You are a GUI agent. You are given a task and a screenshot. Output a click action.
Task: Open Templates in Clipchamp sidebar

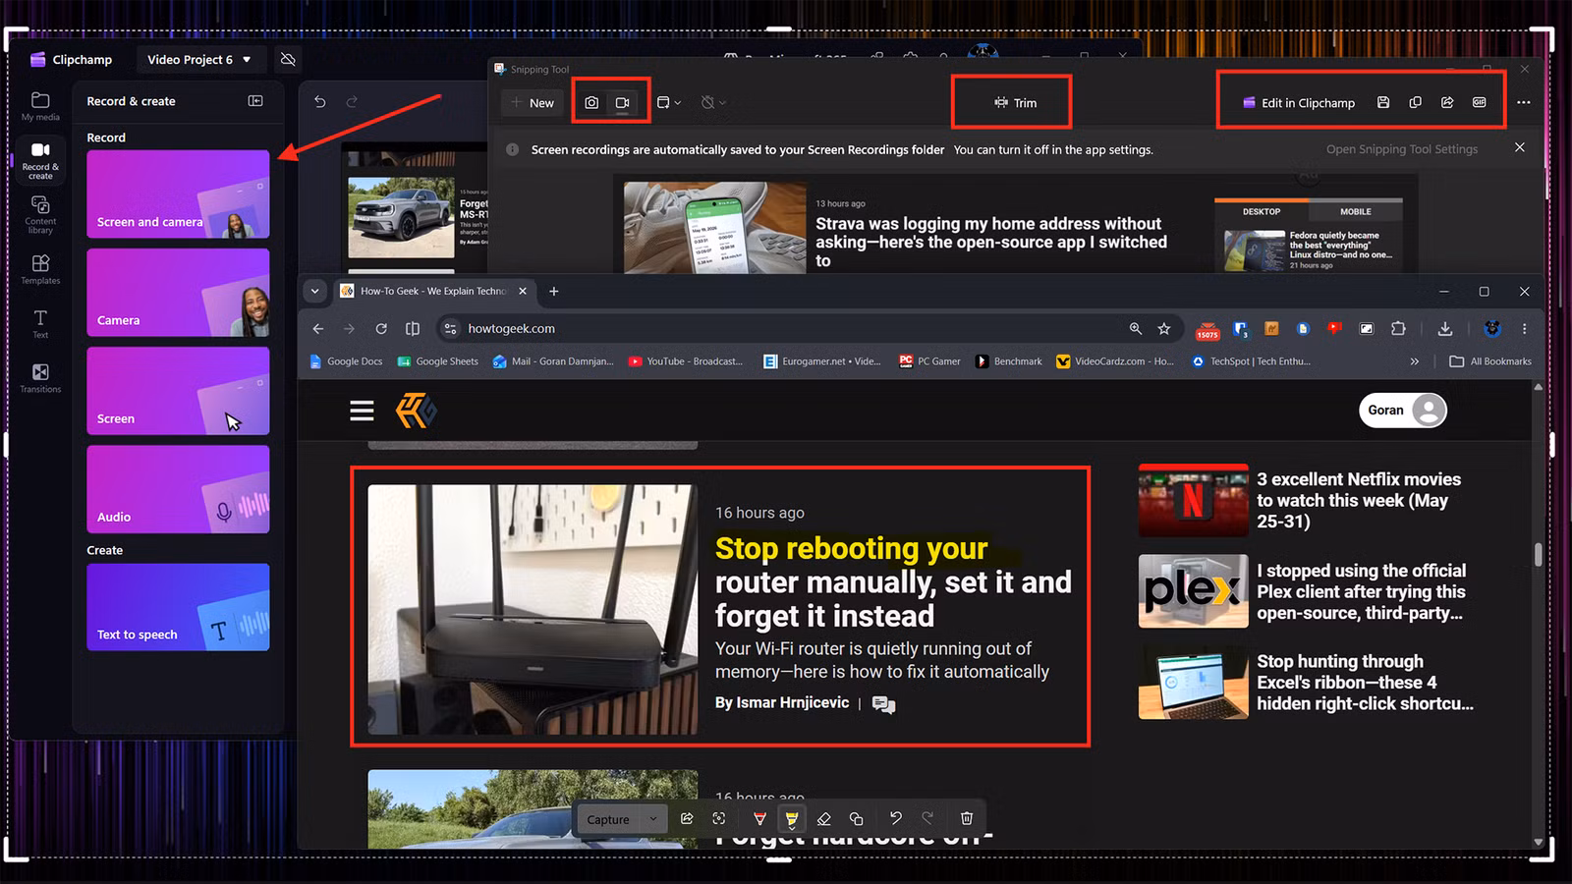pyautogui.click(x=40, y=269)
